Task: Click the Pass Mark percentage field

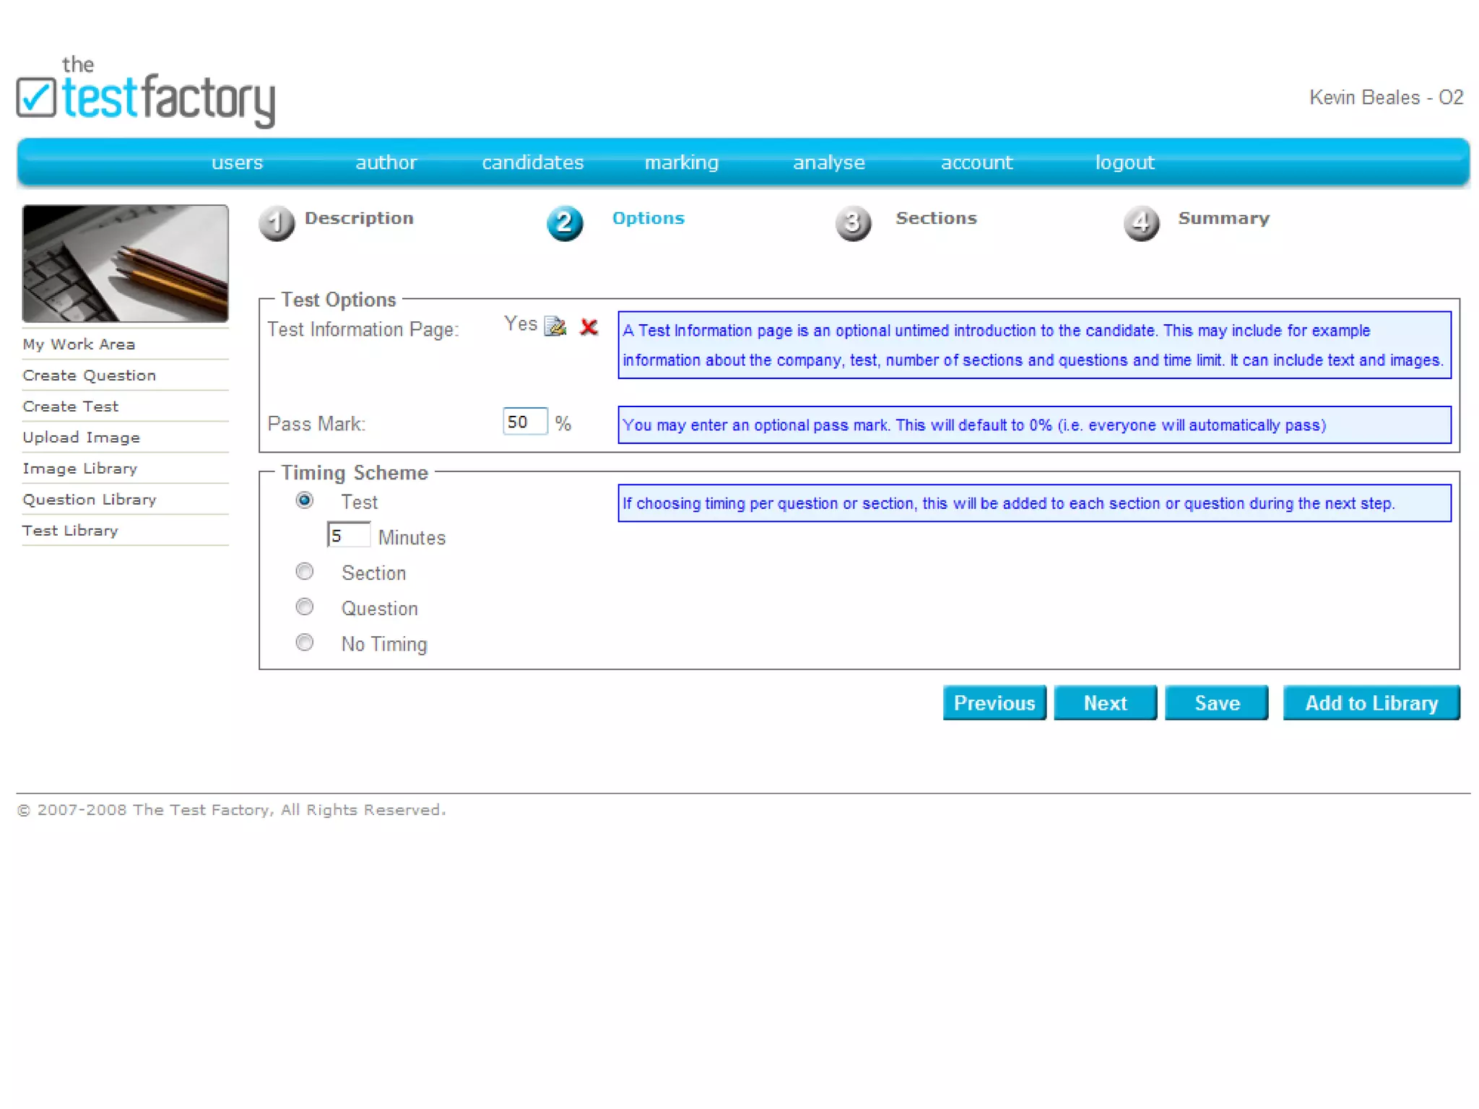Action: 525,422
